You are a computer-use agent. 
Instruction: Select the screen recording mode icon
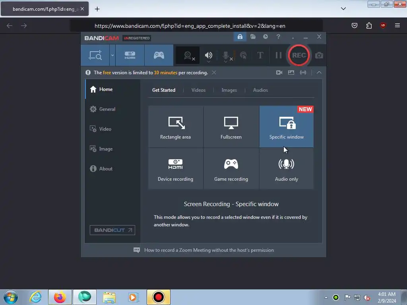[95, 55]
